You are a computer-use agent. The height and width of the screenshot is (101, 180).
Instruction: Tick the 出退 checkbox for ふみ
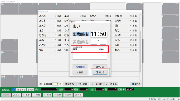click(56, 40)
